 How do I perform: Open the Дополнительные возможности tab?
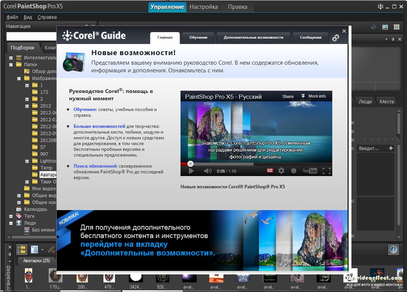click(253, 38)
